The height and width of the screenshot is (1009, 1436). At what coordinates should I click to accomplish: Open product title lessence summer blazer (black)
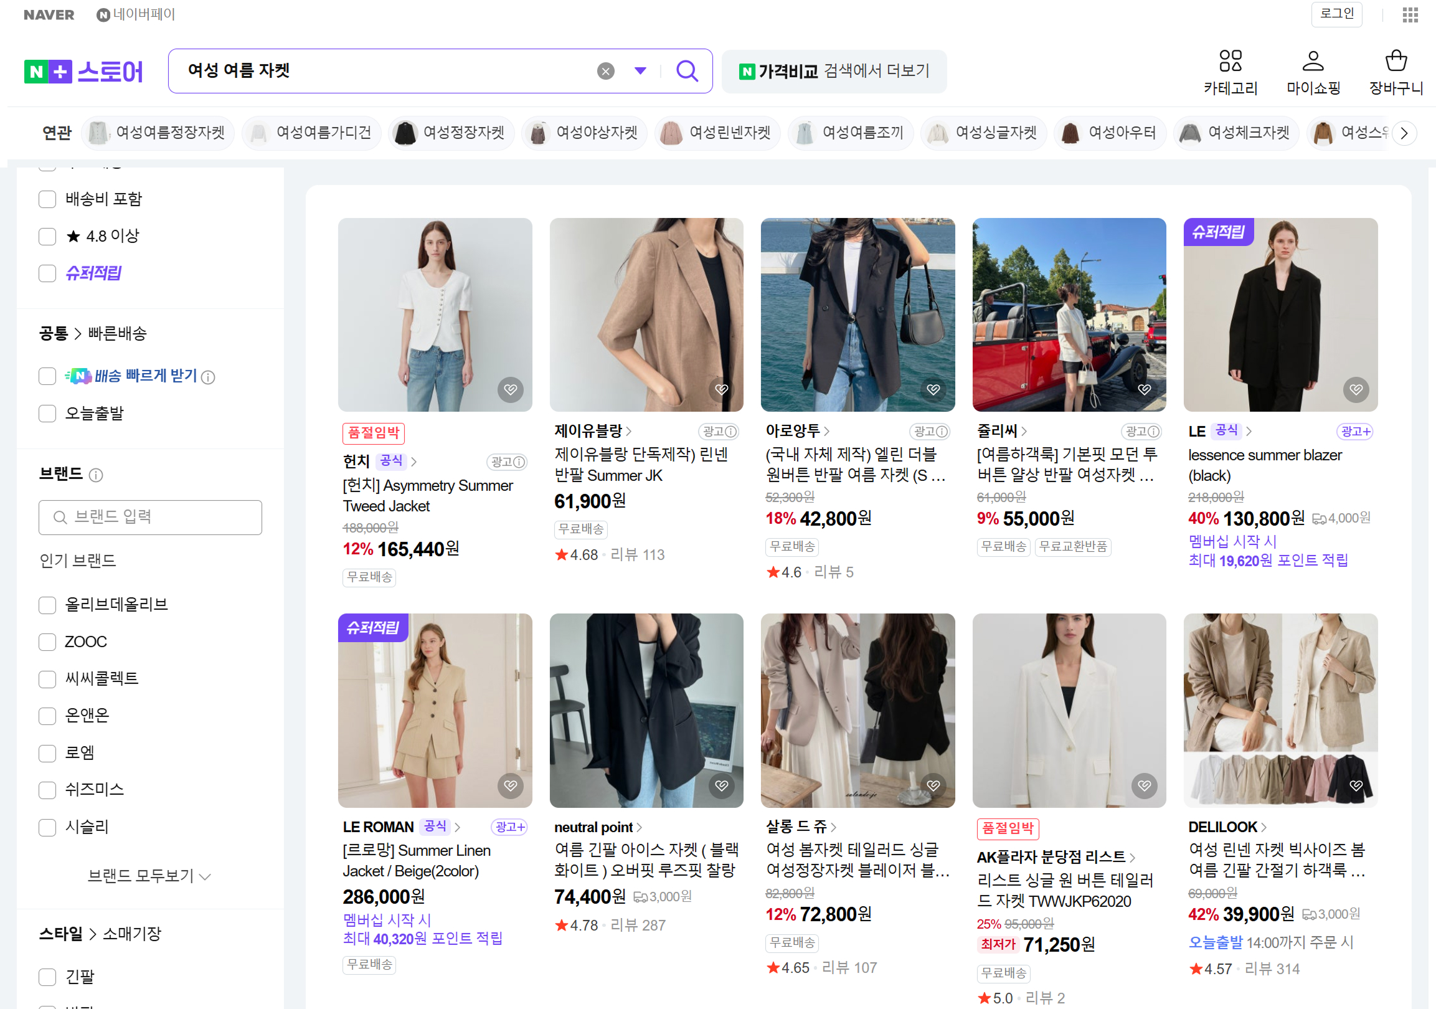pyautogui.click(x=1265, y=465)
